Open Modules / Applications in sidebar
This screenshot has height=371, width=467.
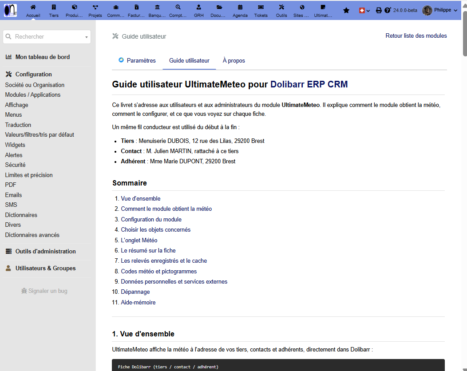(33, 95)
